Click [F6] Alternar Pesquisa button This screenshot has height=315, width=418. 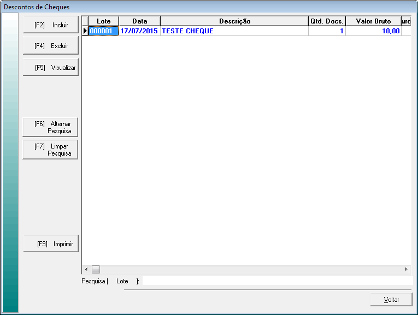point(50,127)
